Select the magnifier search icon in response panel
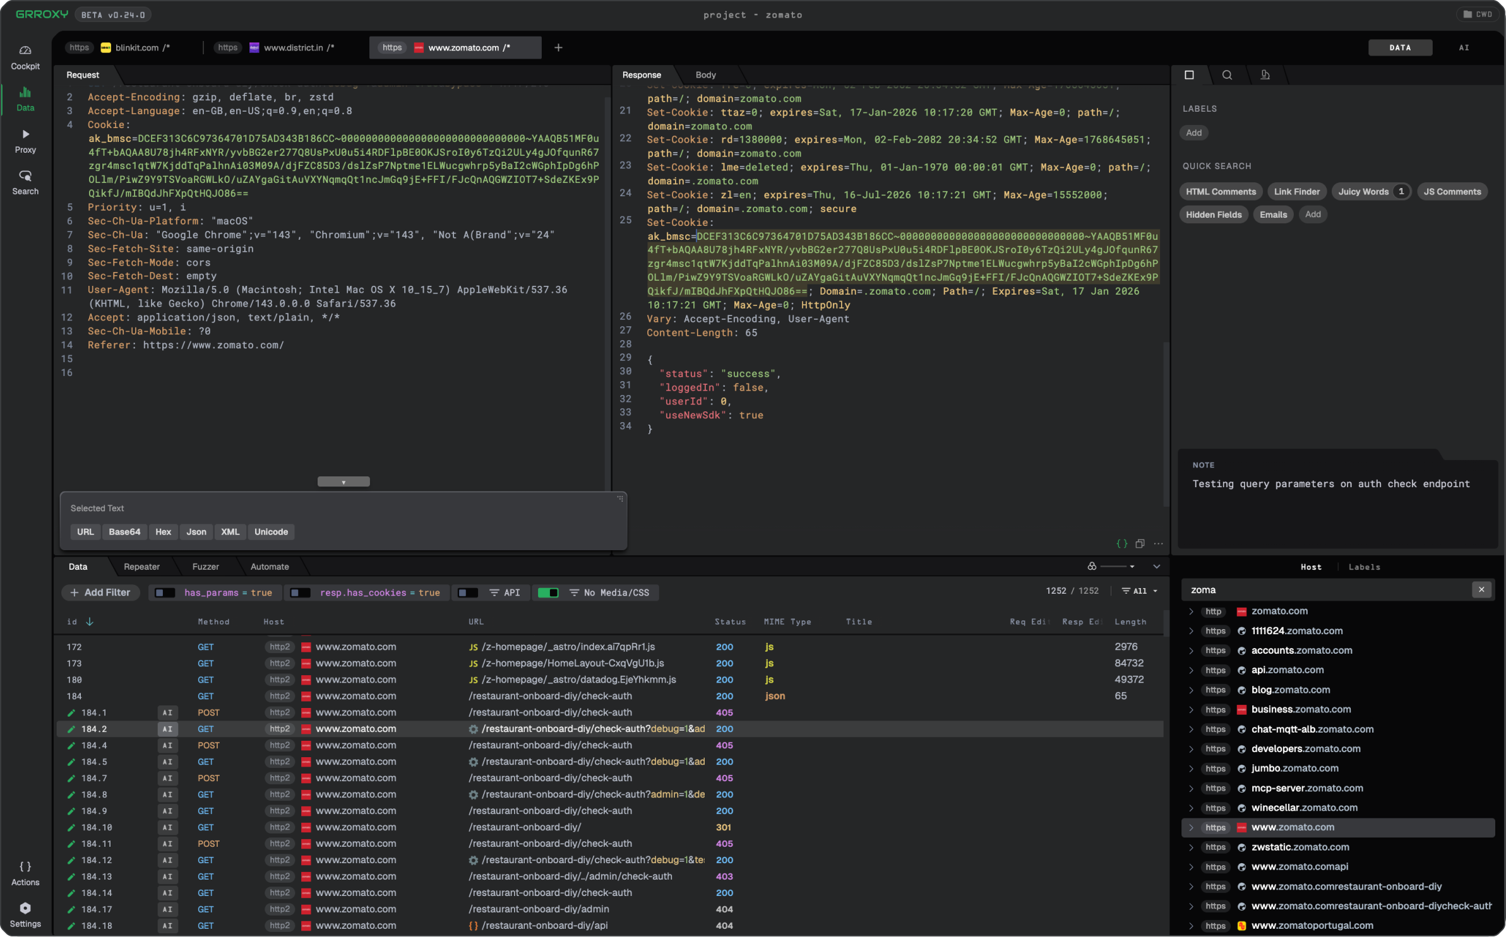Image resolution: width=1506 pixels, height=937 pixels. tap(1228, 74)
